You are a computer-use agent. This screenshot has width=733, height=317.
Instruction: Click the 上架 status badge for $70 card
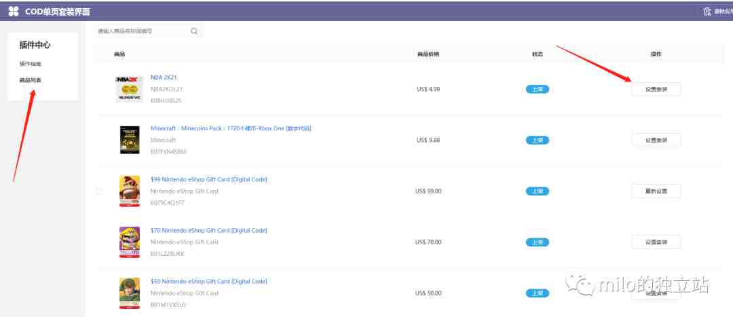pyautogui.click(x=537, y=242)
